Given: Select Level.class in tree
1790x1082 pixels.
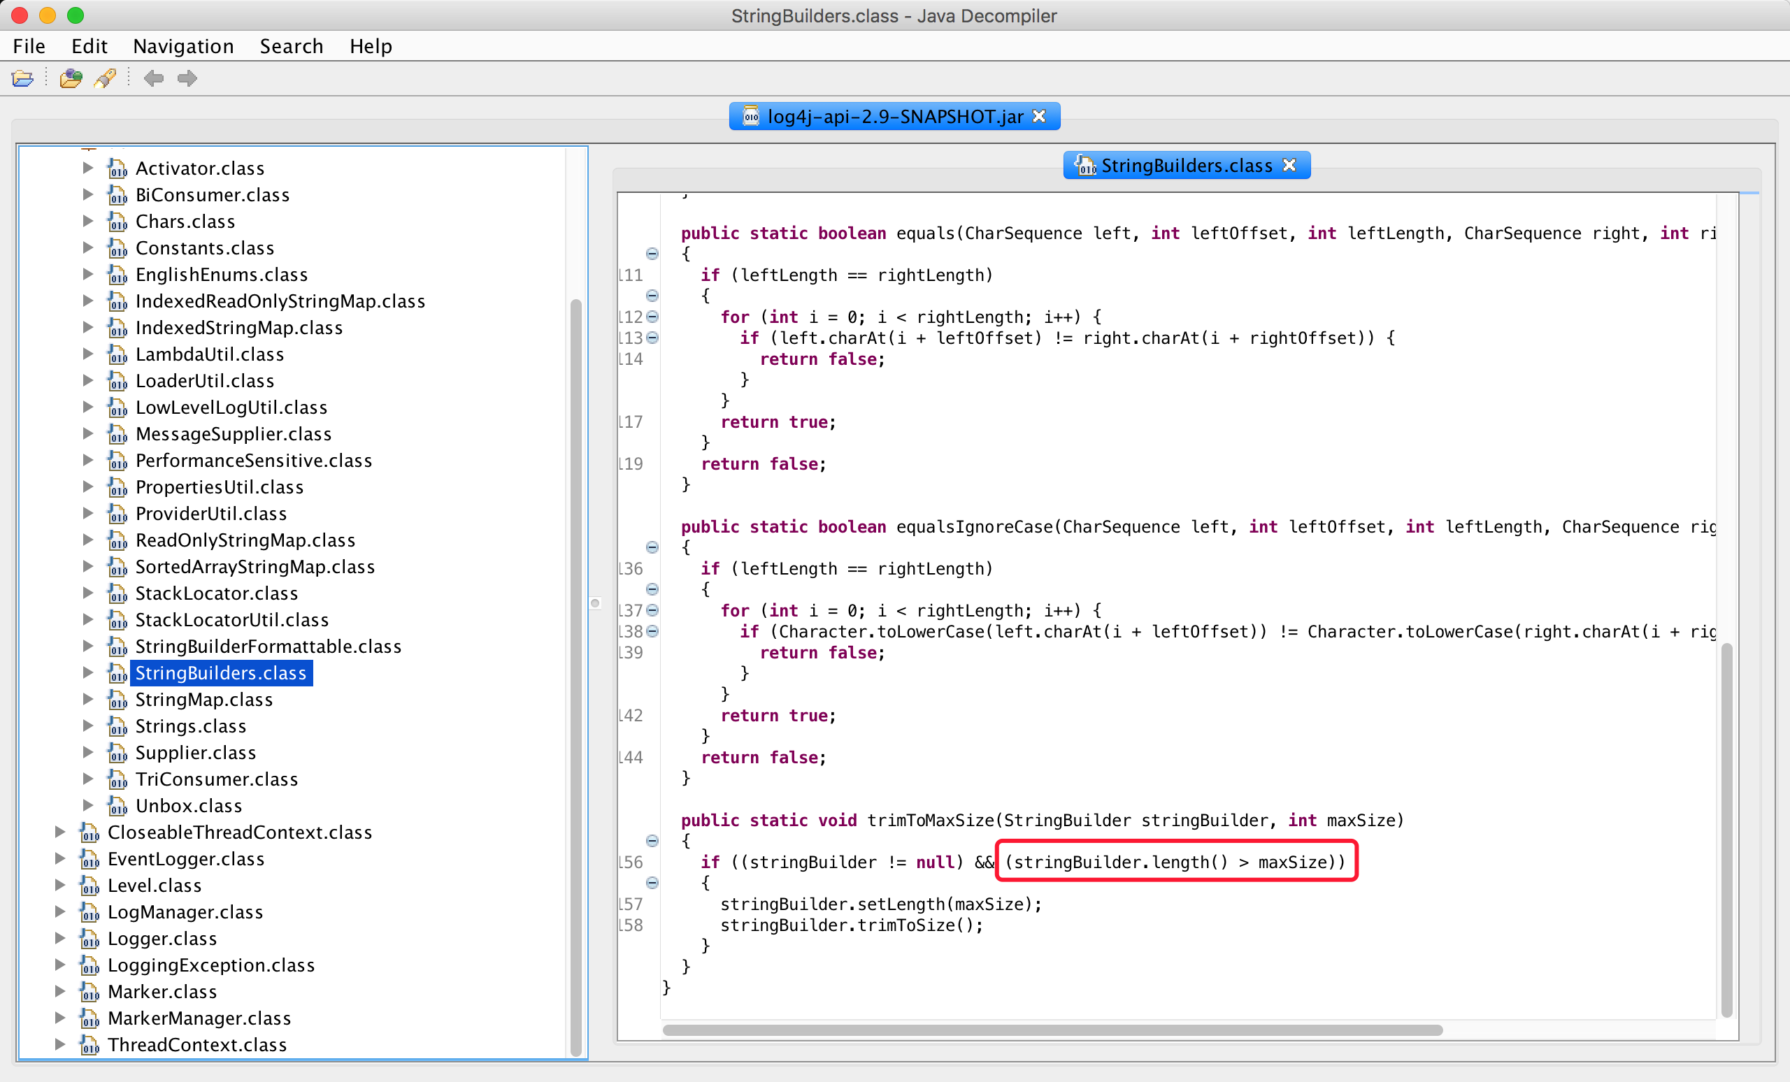Looking at the screenshot, I should [154, 886].
